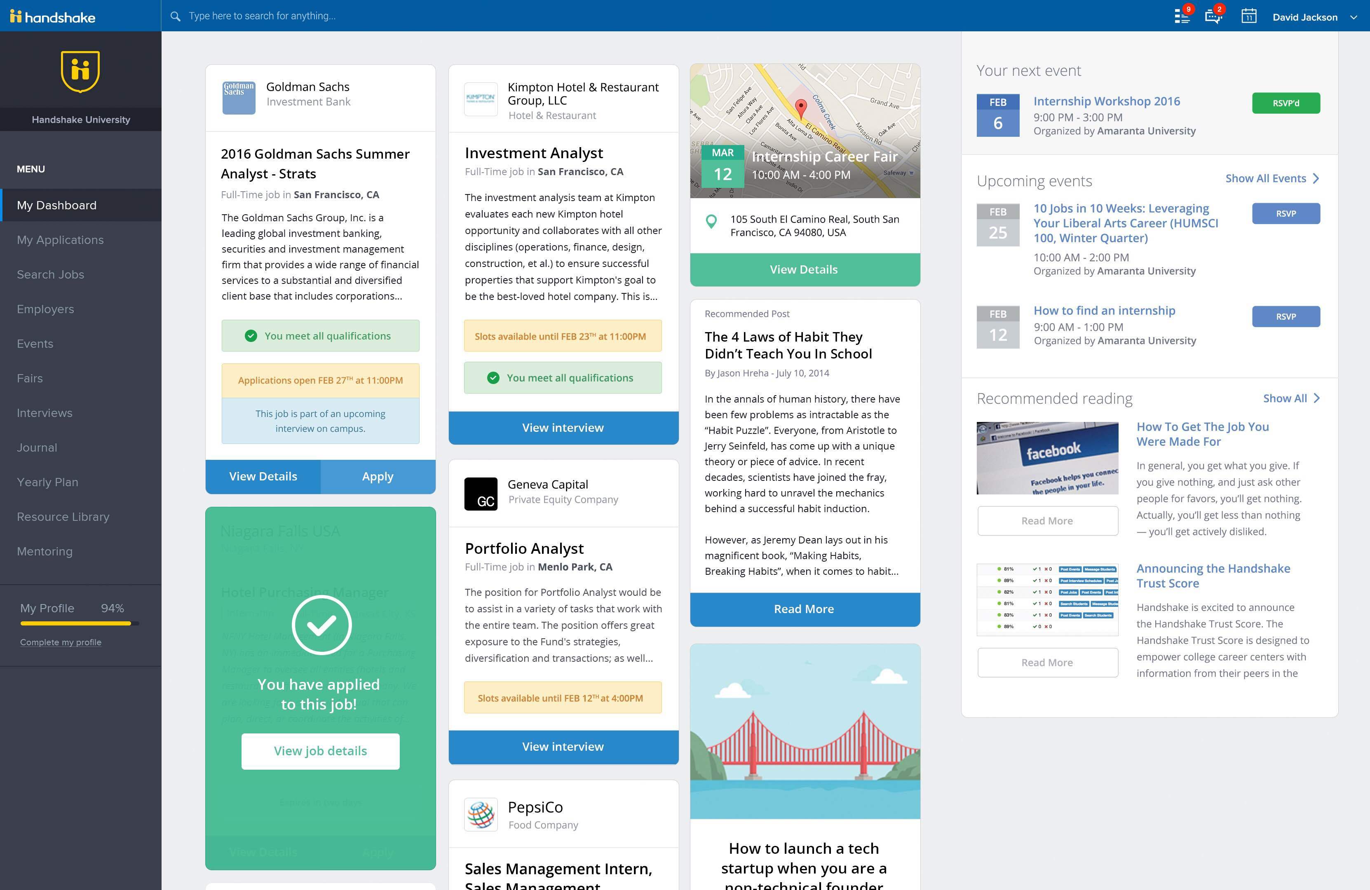
Task: Click the Show All Events link text
Action: coord(1265,178)
